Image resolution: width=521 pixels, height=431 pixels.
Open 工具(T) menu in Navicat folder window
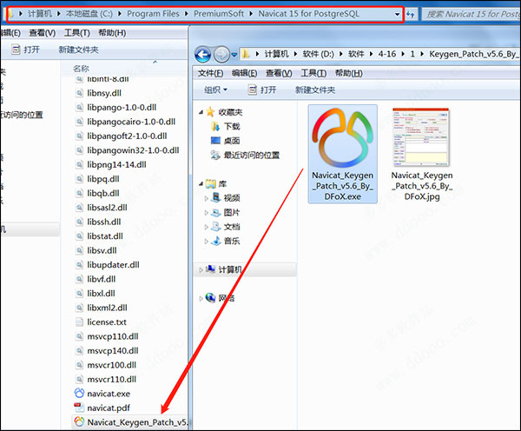76,33
